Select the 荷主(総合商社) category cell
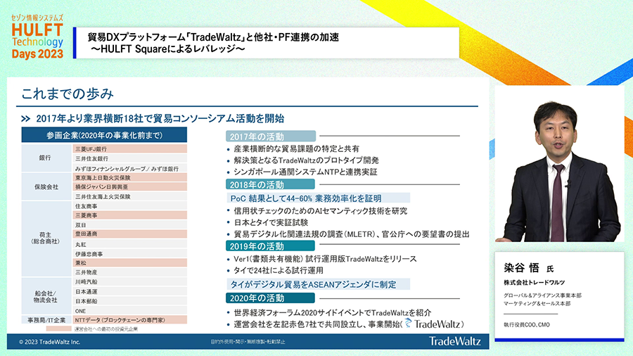 click(x=45, y=239)
